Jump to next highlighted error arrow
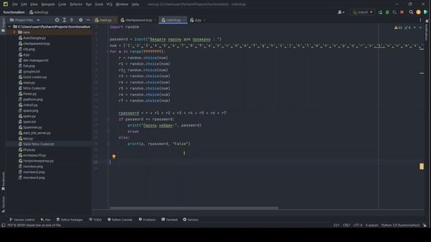 (420, 28)
